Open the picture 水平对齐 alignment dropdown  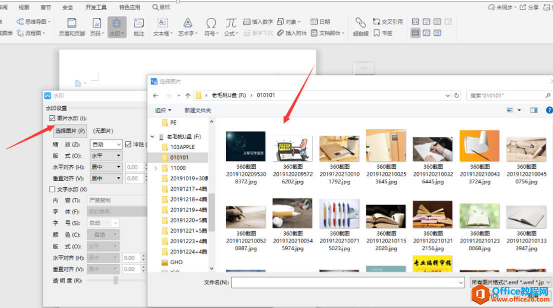(106, 167)
